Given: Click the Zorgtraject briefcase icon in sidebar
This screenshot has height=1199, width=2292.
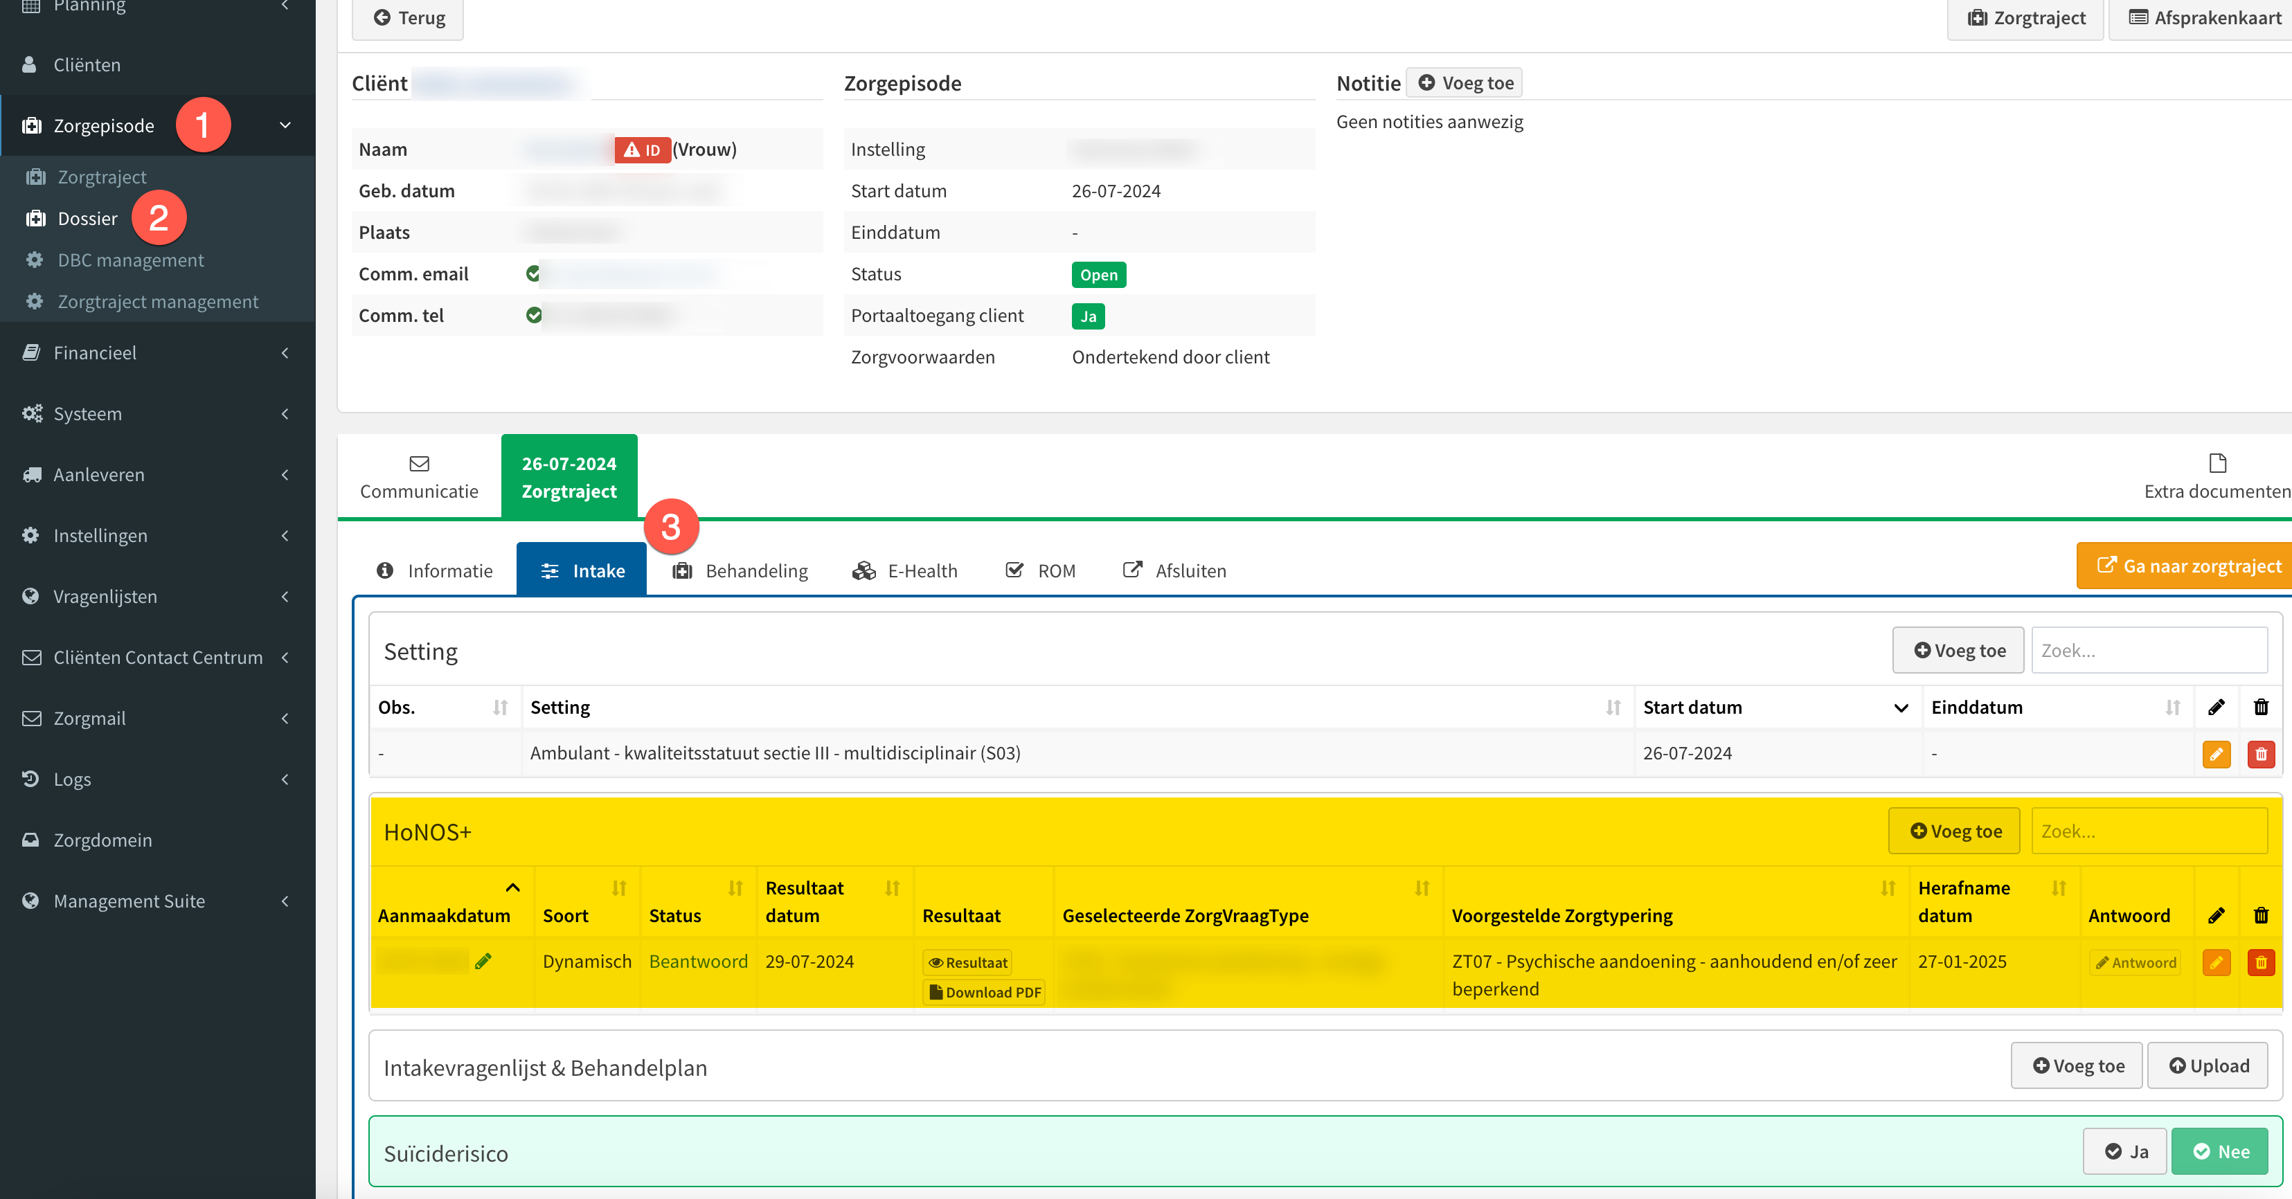Looking at the screenshot, I should tap(35, 176).
